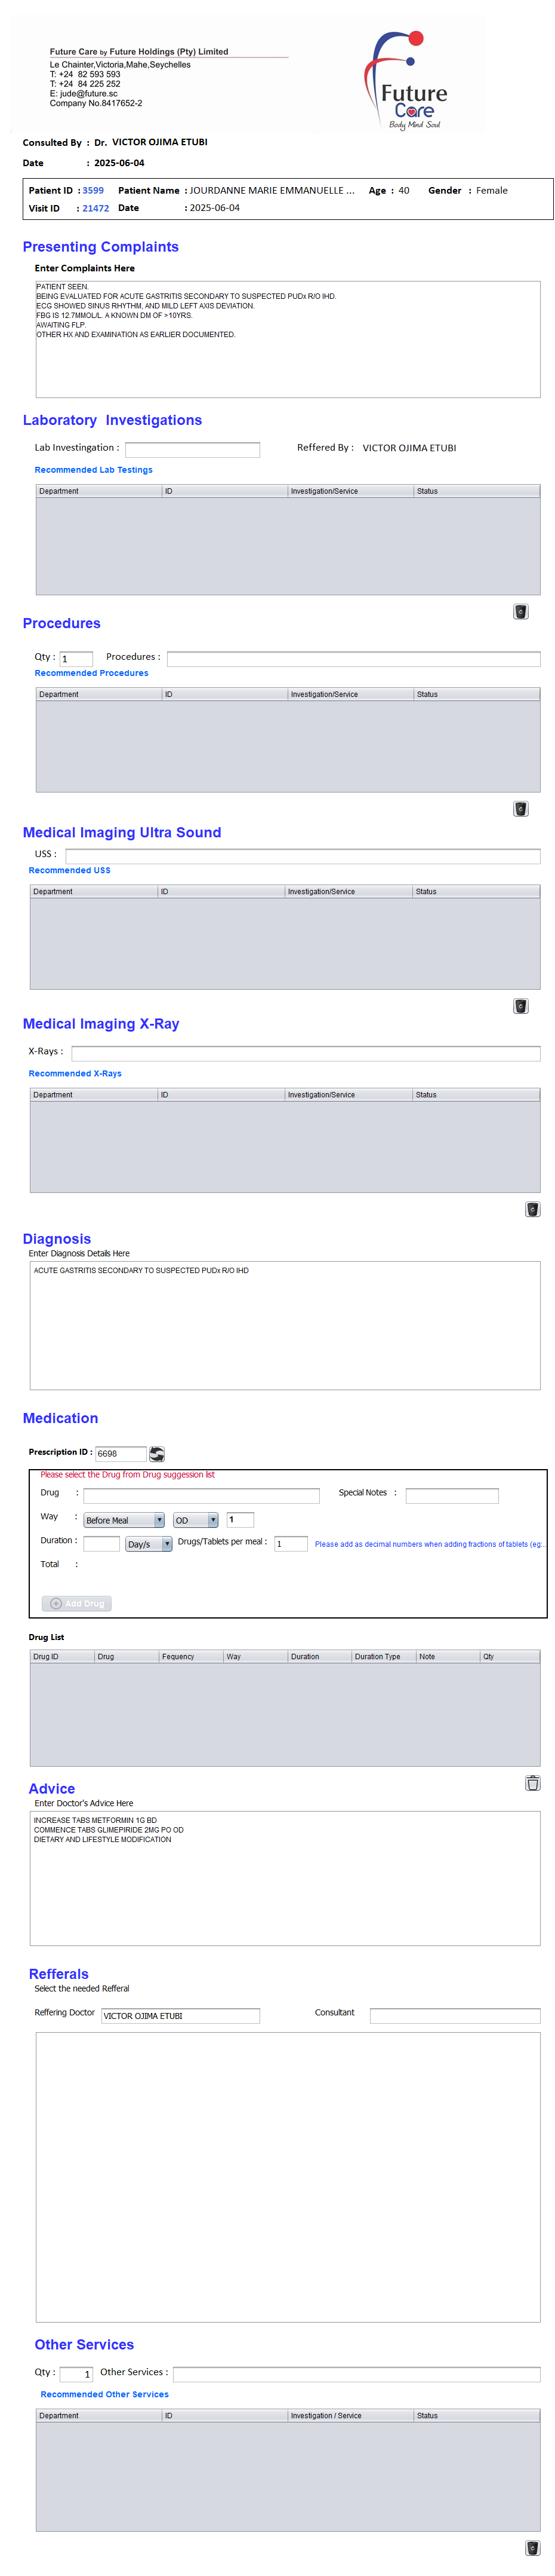The height and width of the screenshot is (2576, 555).
Task: Click delete icon under Ultra Sound table
Action: tap(520, 1005)
